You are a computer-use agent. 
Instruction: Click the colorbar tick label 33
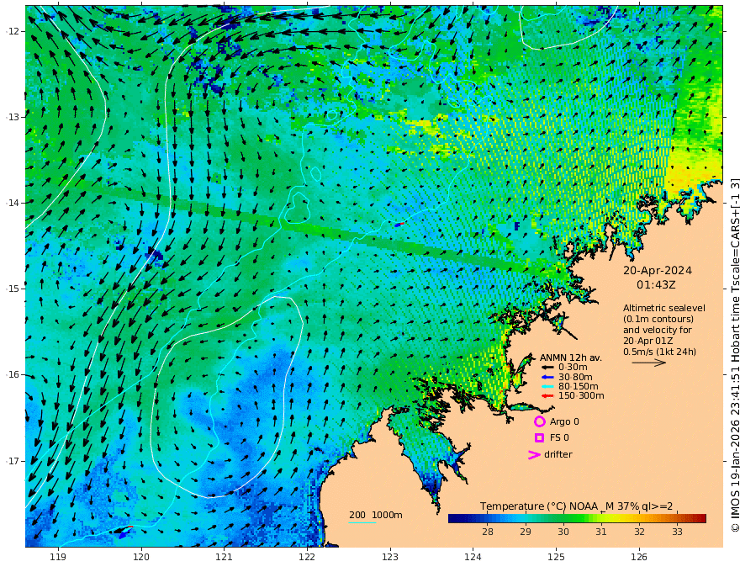[x=677, y=532]
